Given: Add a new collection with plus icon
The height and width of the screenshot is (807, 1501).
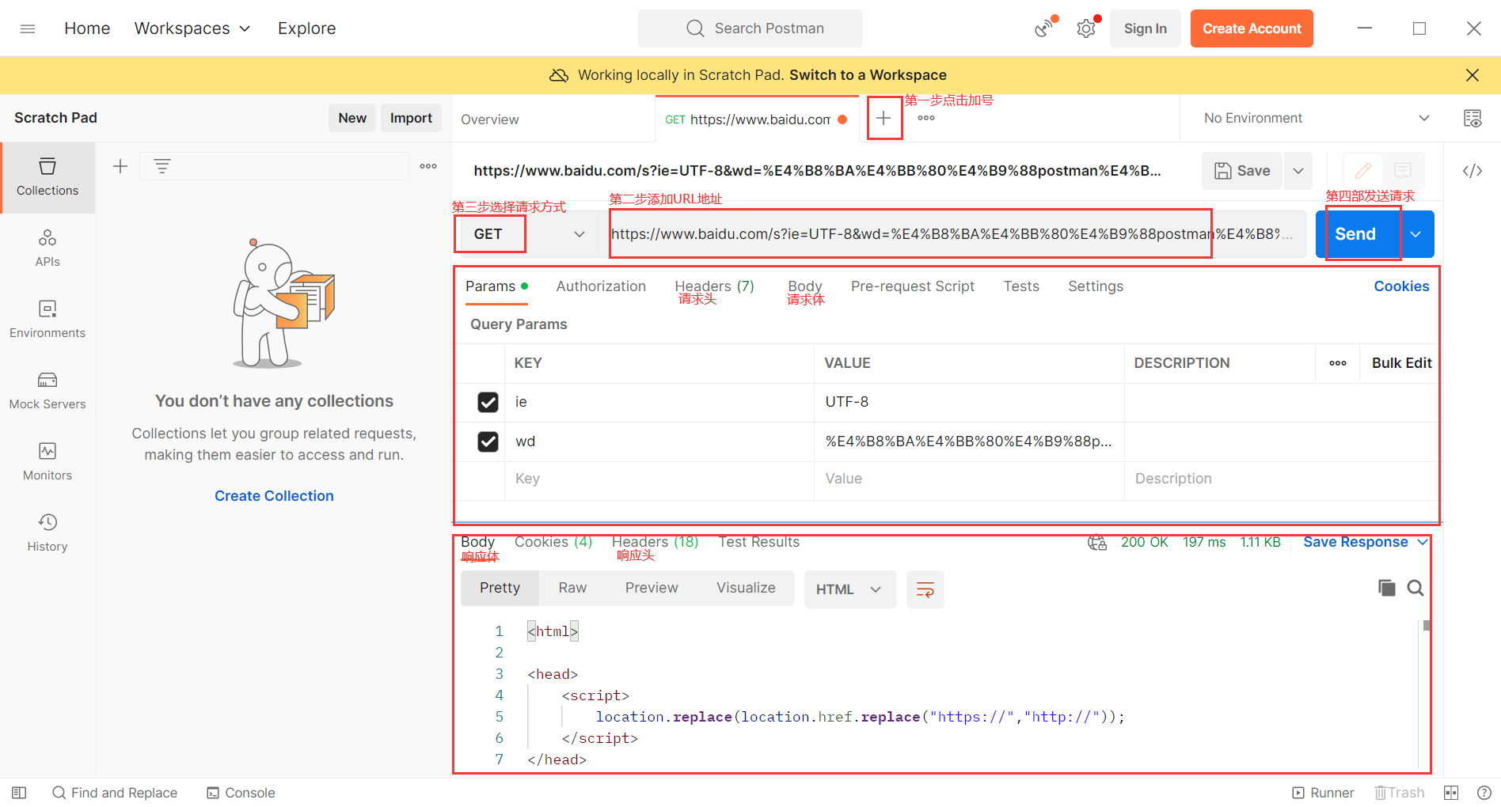Looking at the screenshot, I should (x=120, y=166).
